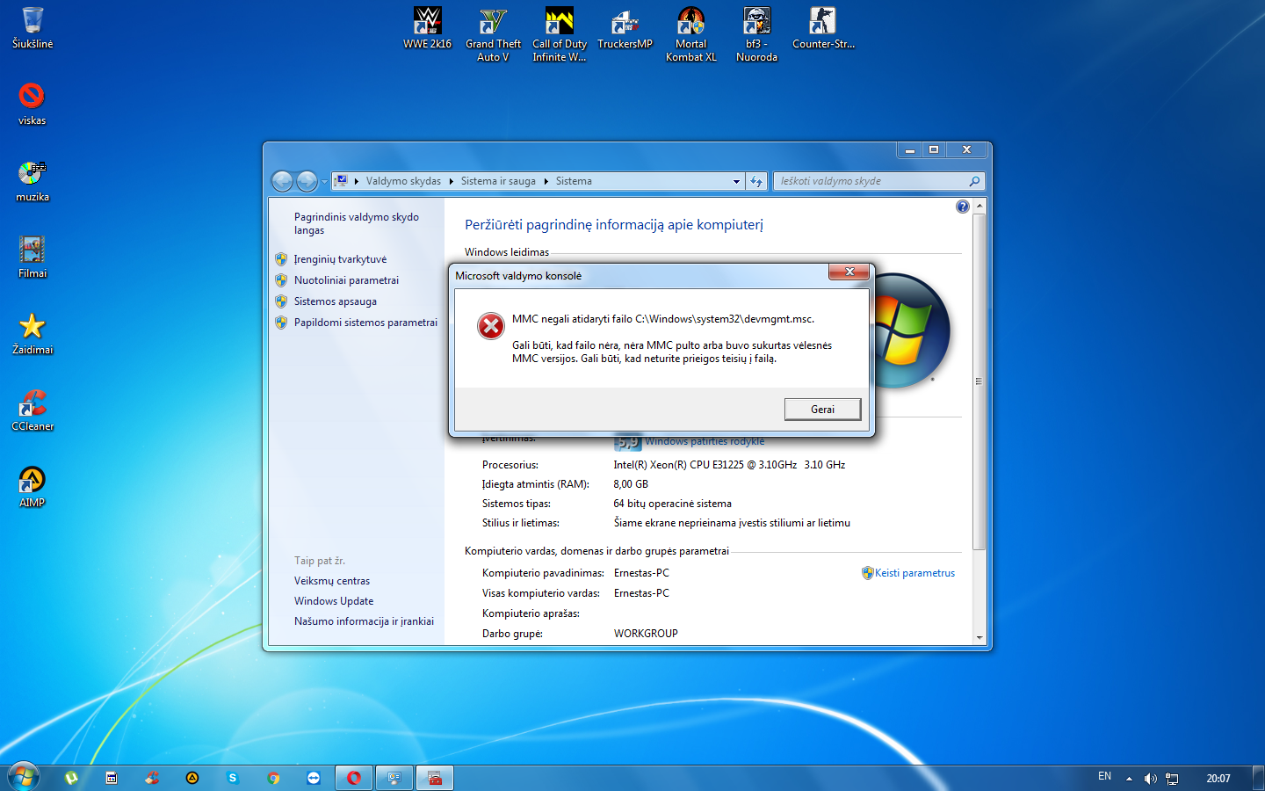This screenshot has width=1265, height=791.
Task: Open AIMP from the taskbar
Action: coord(192,778)
